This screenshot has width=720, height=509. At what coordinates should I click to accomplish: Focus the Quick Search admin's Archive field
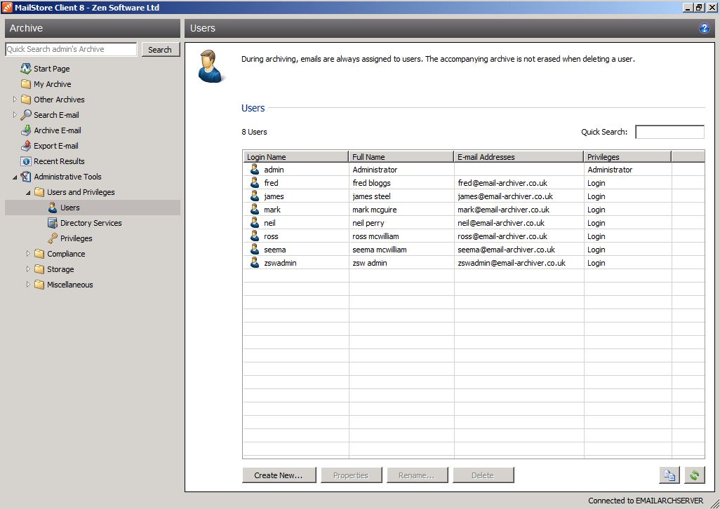pyautogui.click(x=71, y=49)
